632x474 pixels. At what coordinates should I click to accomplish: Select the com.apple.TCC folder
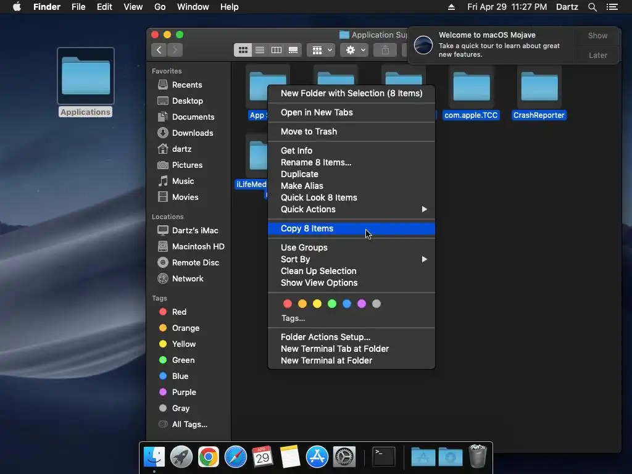click(x=471, y=94)
